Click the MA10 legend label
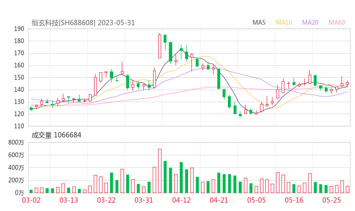 pyautogui.click(x=284, y=23)
